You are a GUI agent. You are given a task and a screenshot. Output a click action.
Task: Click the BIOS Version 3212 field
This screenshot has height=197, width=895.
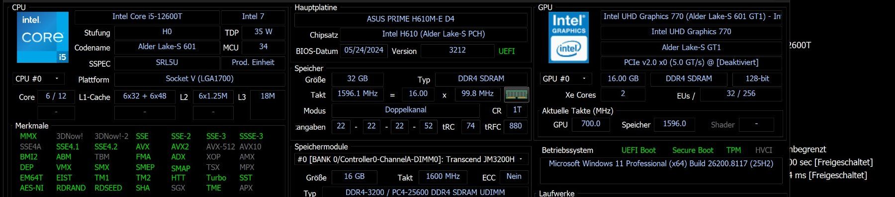(457, 50)
